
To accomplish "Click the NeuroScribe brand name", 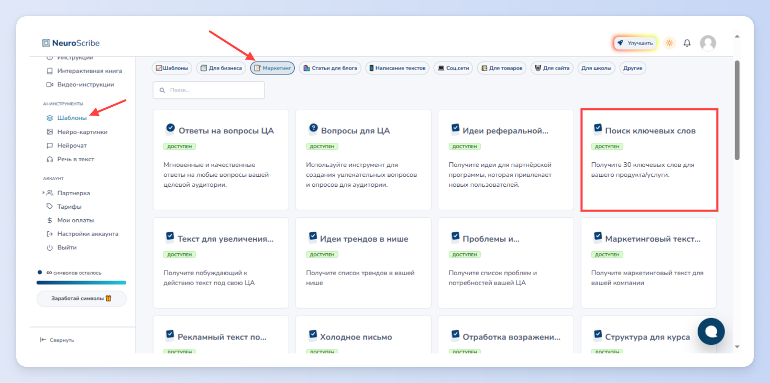I will (76, 43).
